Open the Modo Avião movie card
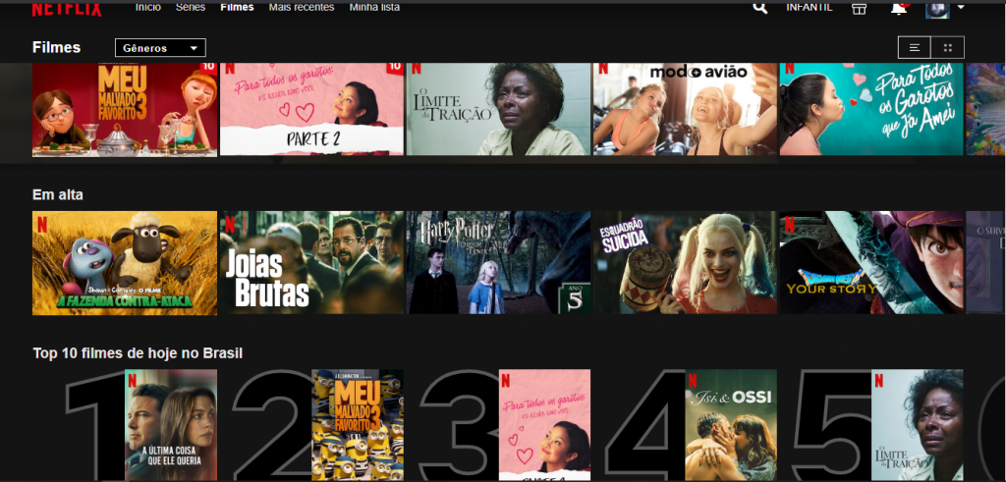This screenshot has height=482, width=1006. (x=685, y=109)
